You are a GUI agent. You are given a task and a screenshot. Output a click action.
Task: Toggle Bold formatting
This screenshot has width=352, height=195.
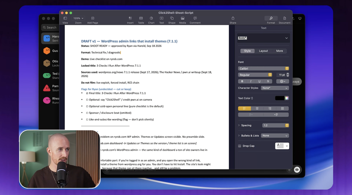point(242,81)
